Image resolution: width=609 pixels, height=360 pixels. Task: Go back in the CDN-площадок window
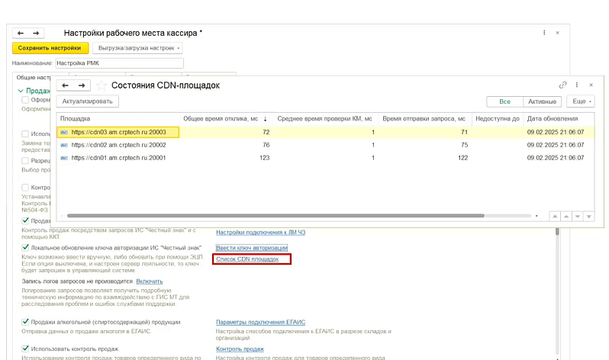pos(66,85)
